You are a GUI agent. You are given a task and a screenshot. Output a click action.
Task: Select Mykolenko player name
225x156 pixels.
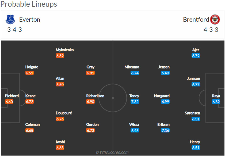(64, 50)
